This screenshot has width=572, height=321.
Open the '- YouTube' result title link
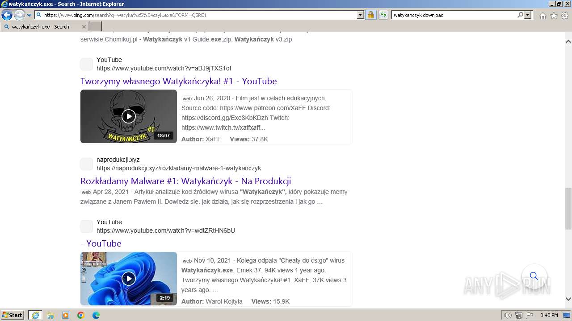coord(101,243)
